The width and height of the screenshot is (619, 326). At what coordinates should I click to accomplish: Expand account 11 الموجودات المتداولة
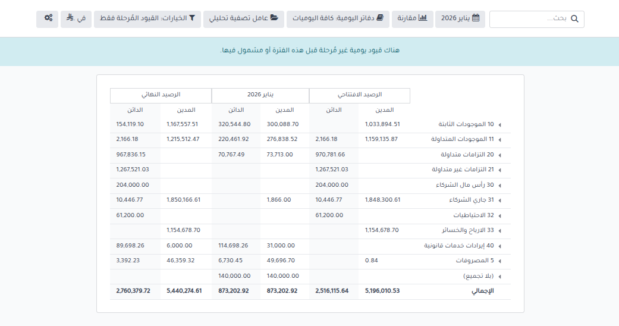(x=499, y=140)
